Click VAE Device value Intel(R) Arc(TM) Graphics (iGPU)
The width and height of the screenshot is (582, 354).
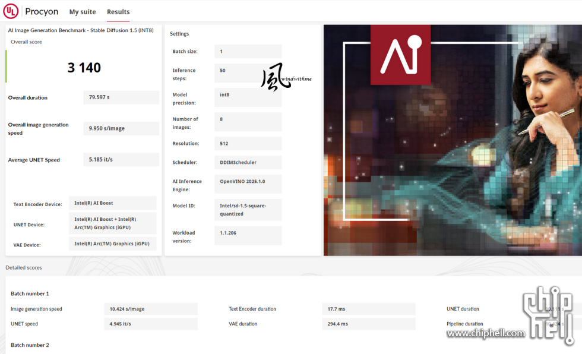pyautogui.click(x=112, y=244)
